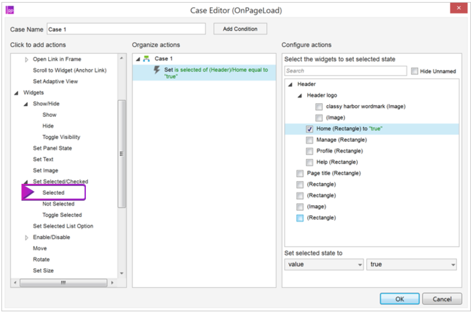Click the lightning bolt action icon
471x312 pixels.
[x=157, y=70]
